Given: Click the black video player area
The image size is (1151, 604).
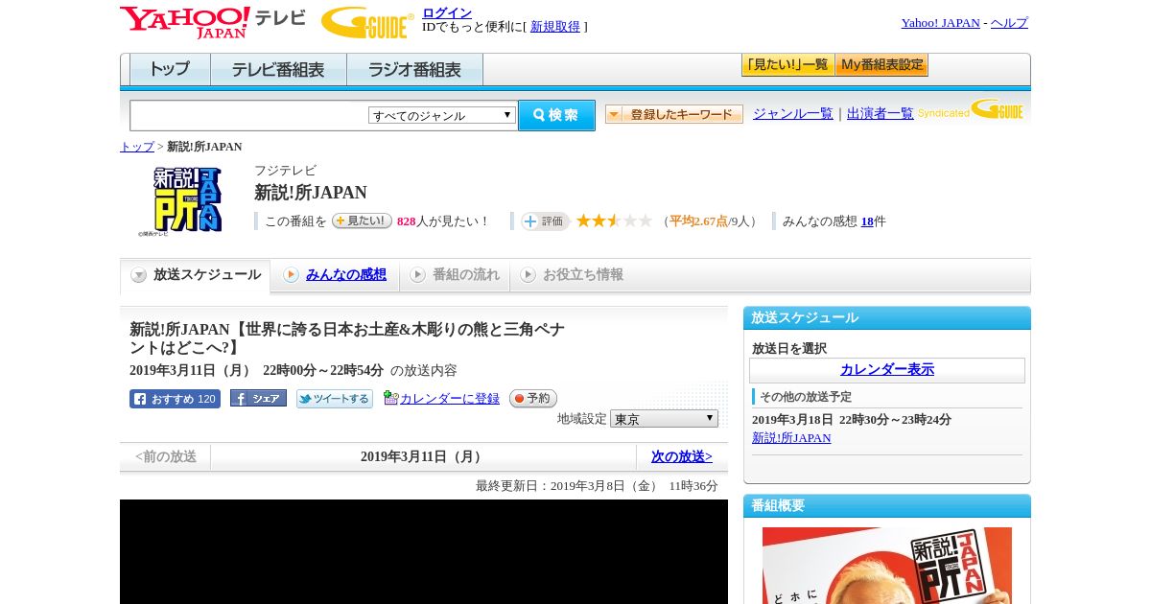Looking at the screenshot, I should point(424,551).
